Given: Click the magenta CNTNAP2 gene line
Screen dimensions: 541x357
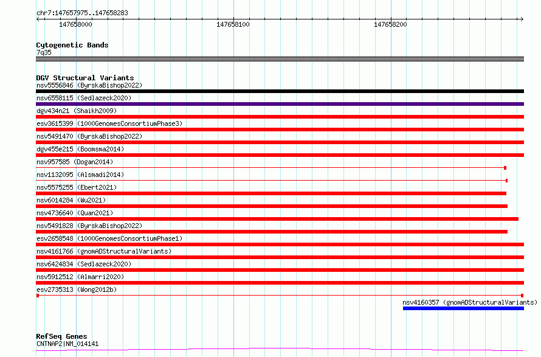Looking at the screenshot, I should pos(280,350).
